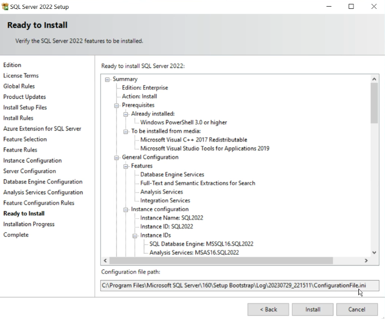This screenshot has height=319, width=385.
Task: Select the Install Setup Files step
Action: point(25,107)
